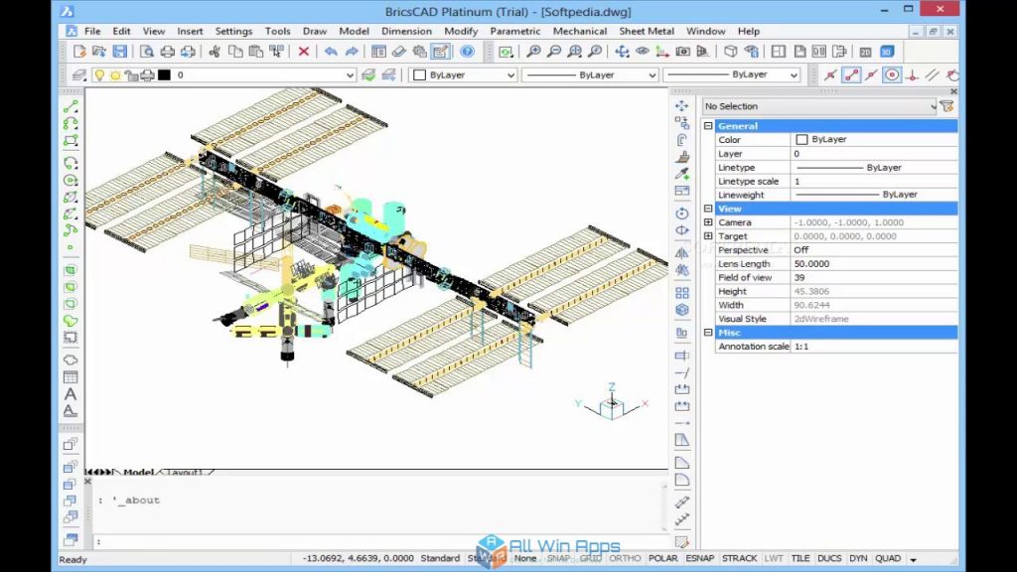Switch to the 2D workspace icon

coord(865,52)
